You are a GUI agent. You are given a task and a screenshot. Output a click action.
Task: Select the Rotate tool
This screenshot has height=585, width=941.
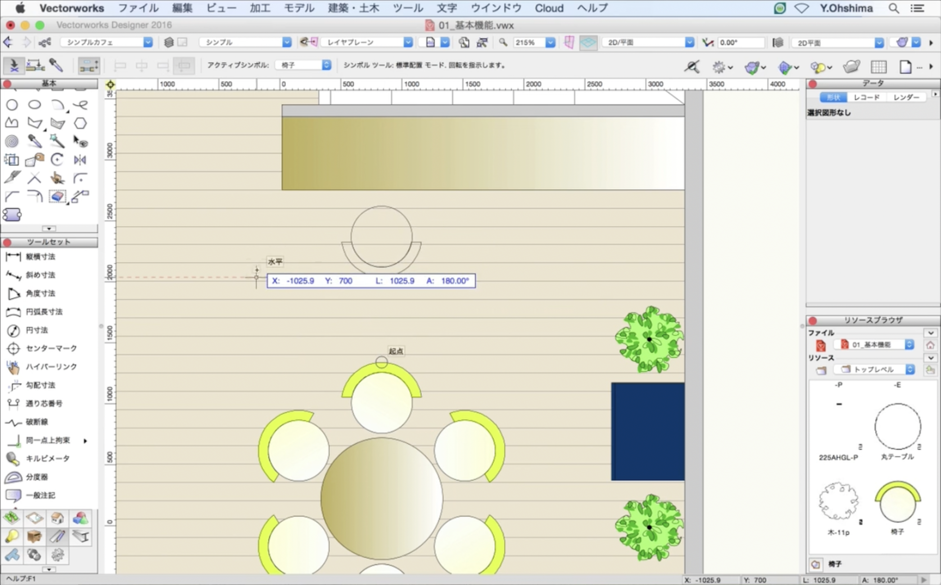coord(57,160)
